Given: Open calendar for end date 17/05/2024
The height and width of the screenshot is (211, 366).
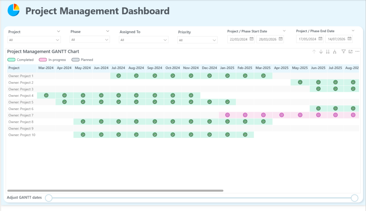Looking at the screenshot, I should tap(320, 39).
